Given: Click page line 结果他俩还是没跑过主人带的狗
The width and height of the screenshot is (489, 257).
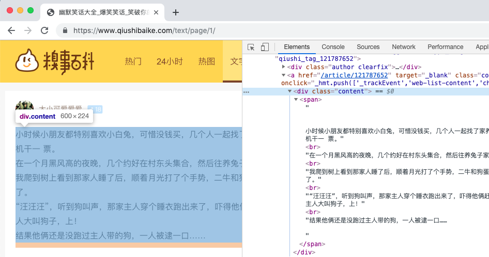Looking at the screenshot, I should 111,235.
